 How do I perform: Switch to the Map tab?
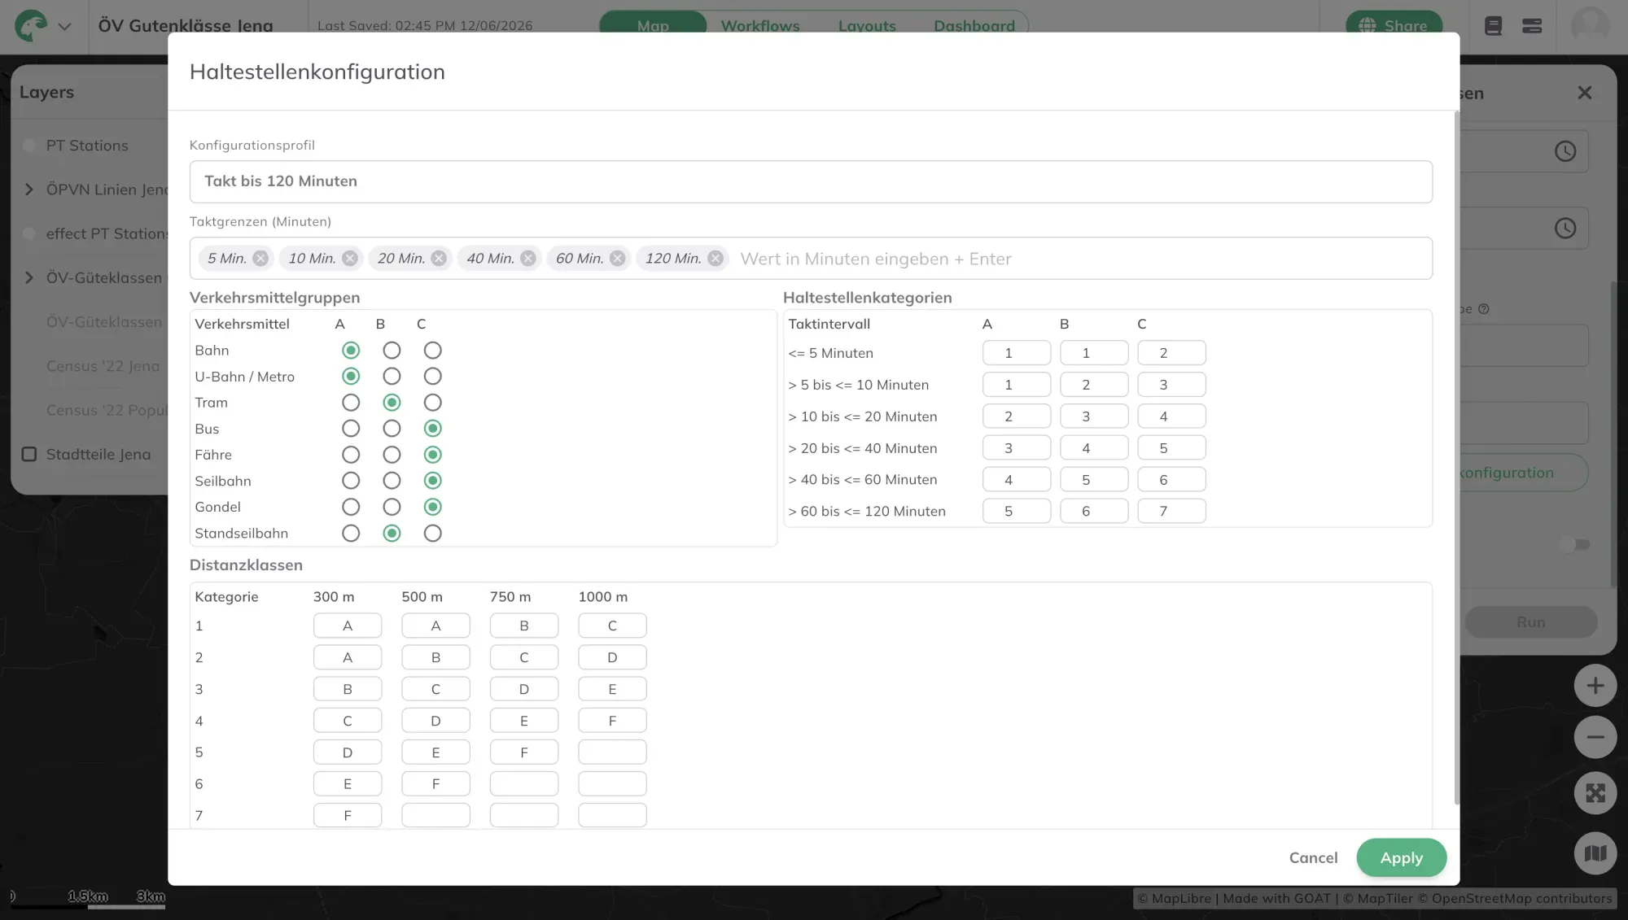tap(653, 26)
